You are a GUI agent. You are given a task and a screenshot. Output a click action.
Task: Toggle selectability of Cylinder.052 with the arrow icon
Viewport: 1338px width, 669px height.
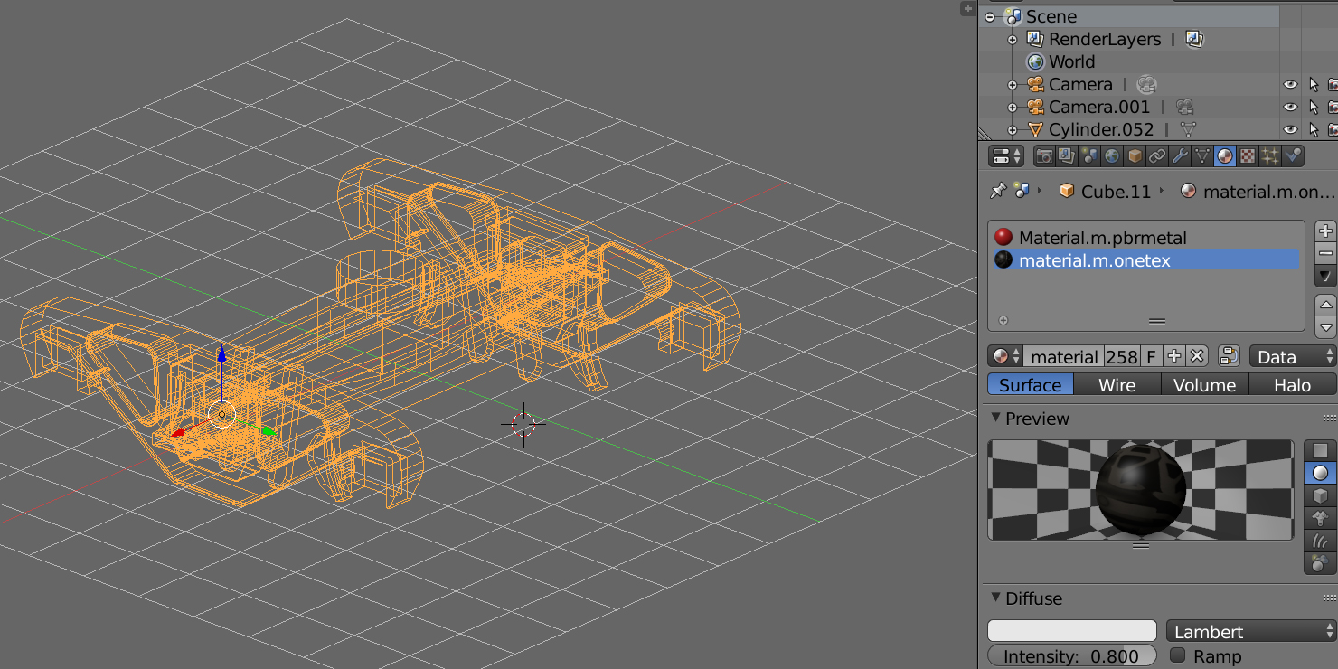click(1313, 129)
